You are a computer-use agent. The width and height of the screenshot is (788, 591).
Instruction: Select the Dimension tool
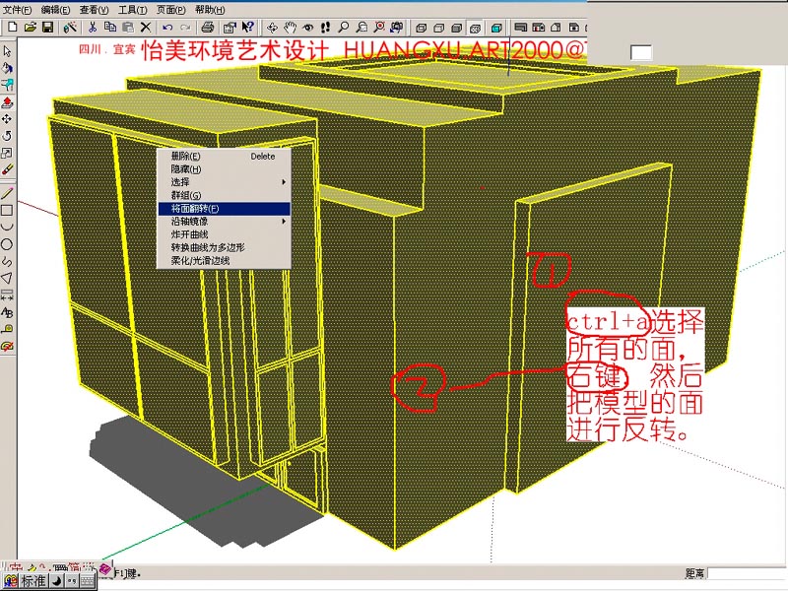tap(7, 295)
